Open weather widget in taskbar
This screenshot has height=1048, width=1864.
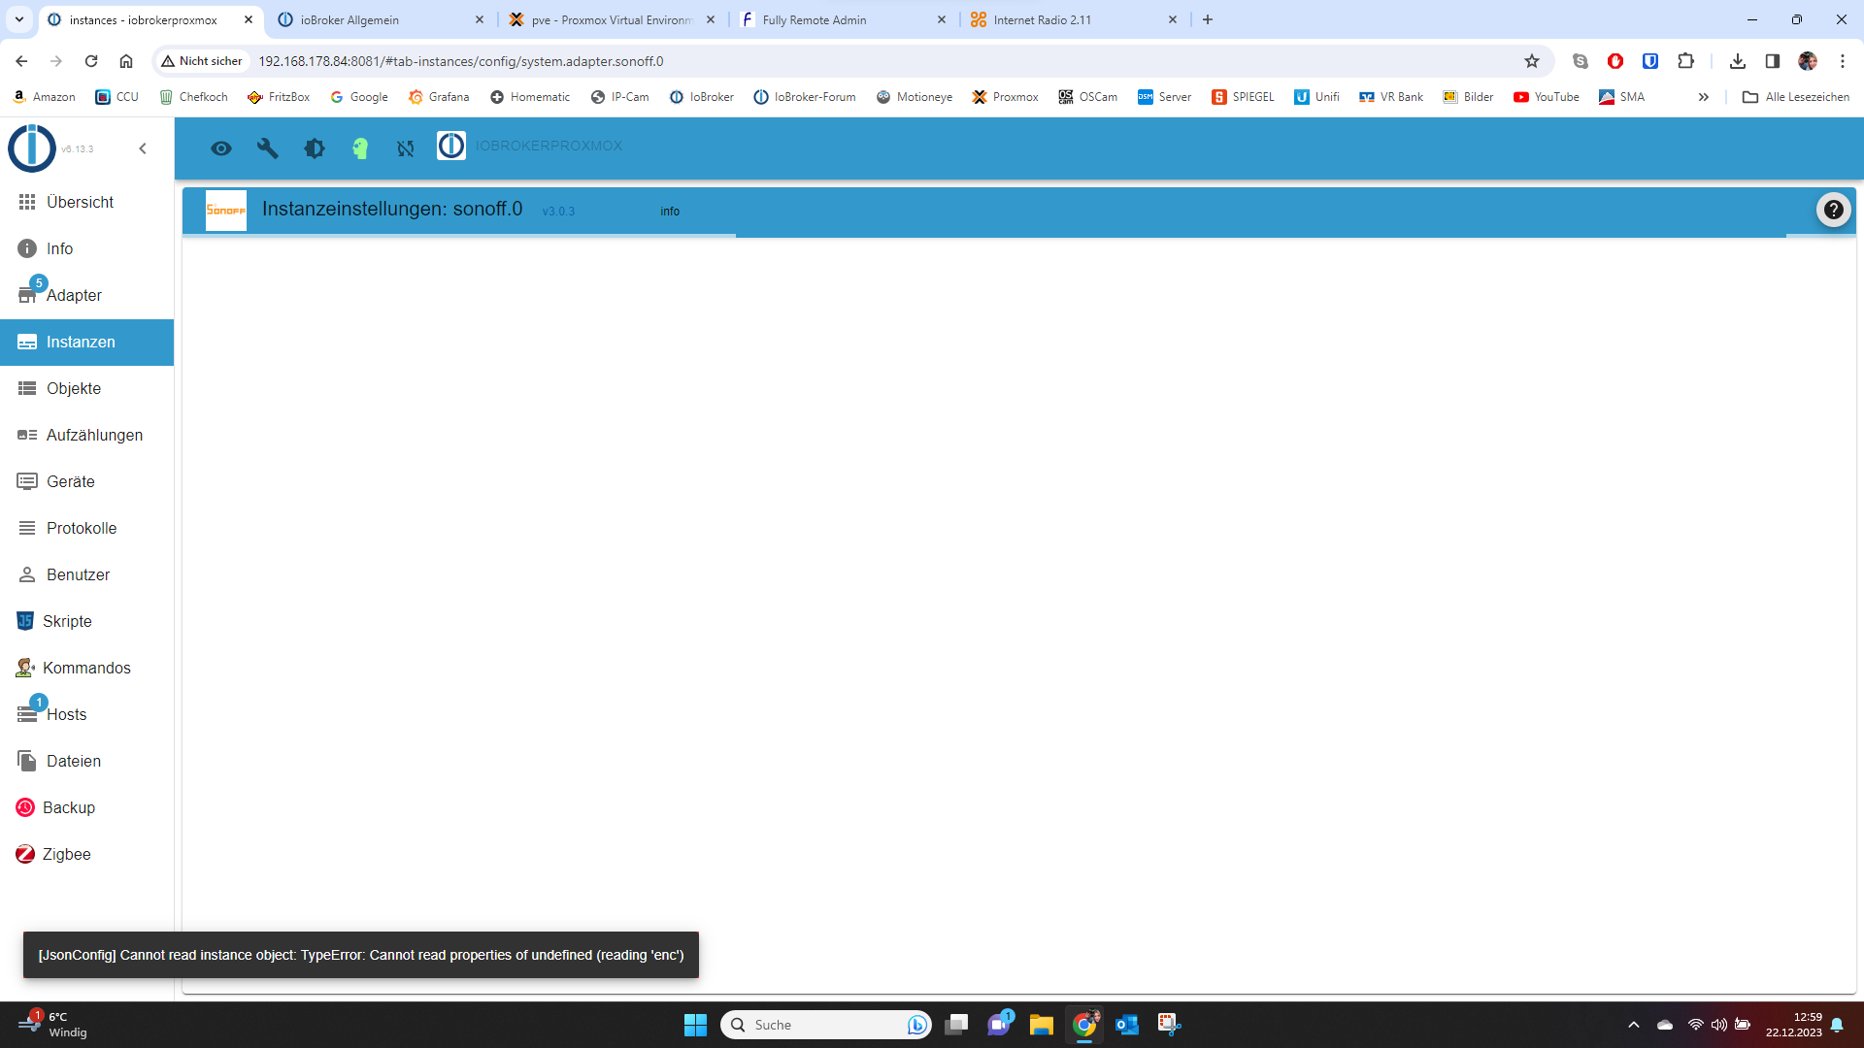point(53,1025)
